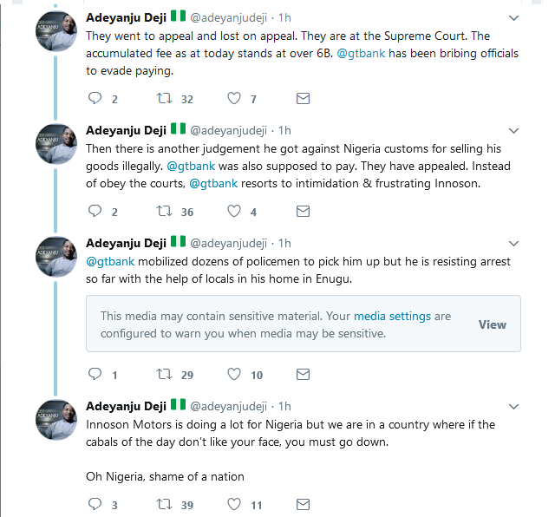Retweet the Nigeria customs judgement tweet
The width and height of the screenshot is (555, 517).
163,211
